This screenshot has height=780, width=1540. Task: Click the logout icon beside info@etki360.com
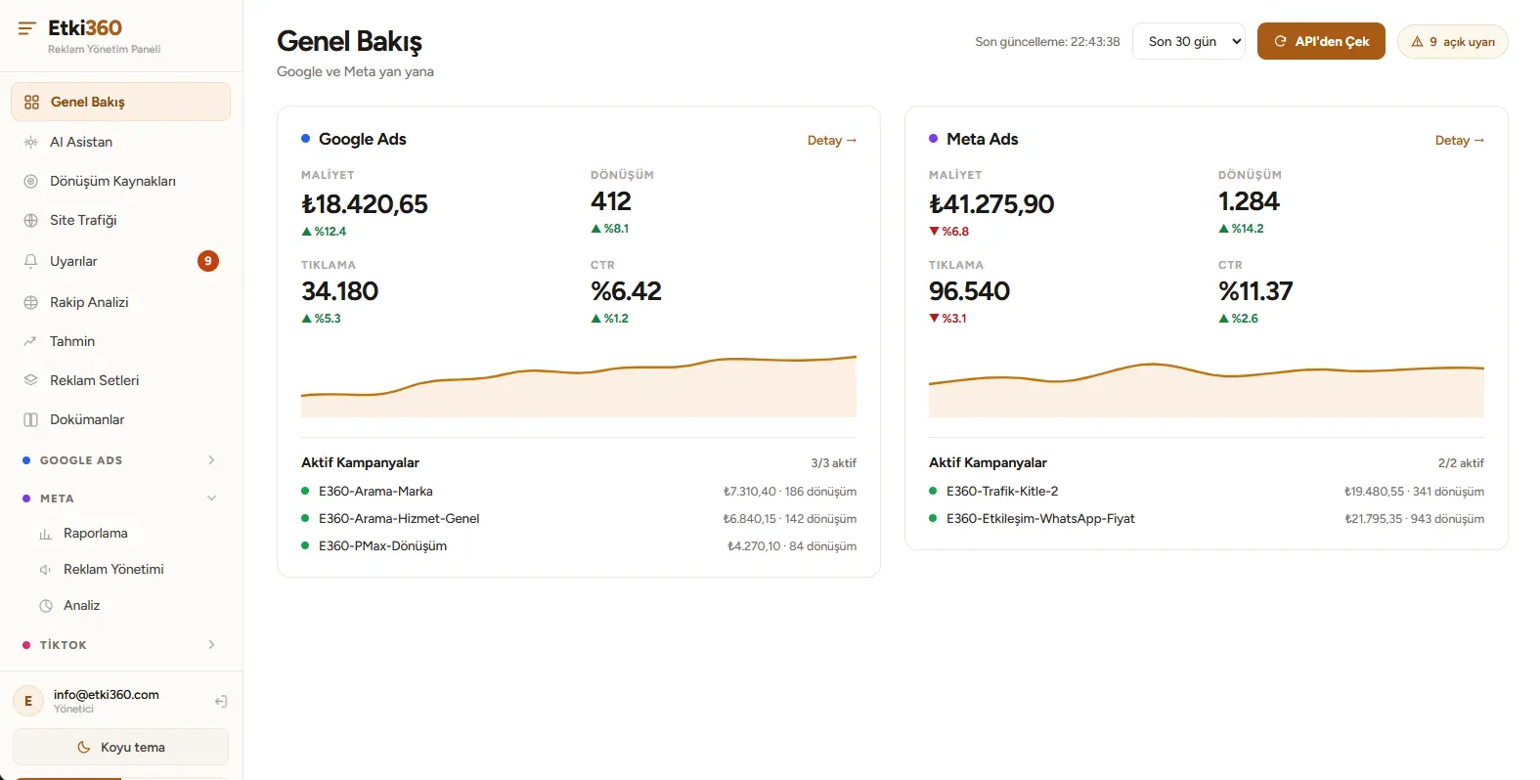[x=221, y=701]
